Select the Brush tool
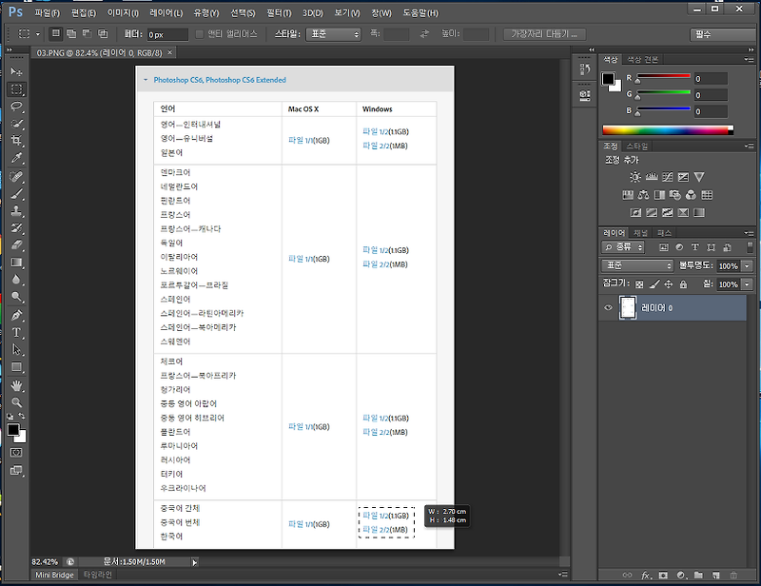 [x=16, y=194]
